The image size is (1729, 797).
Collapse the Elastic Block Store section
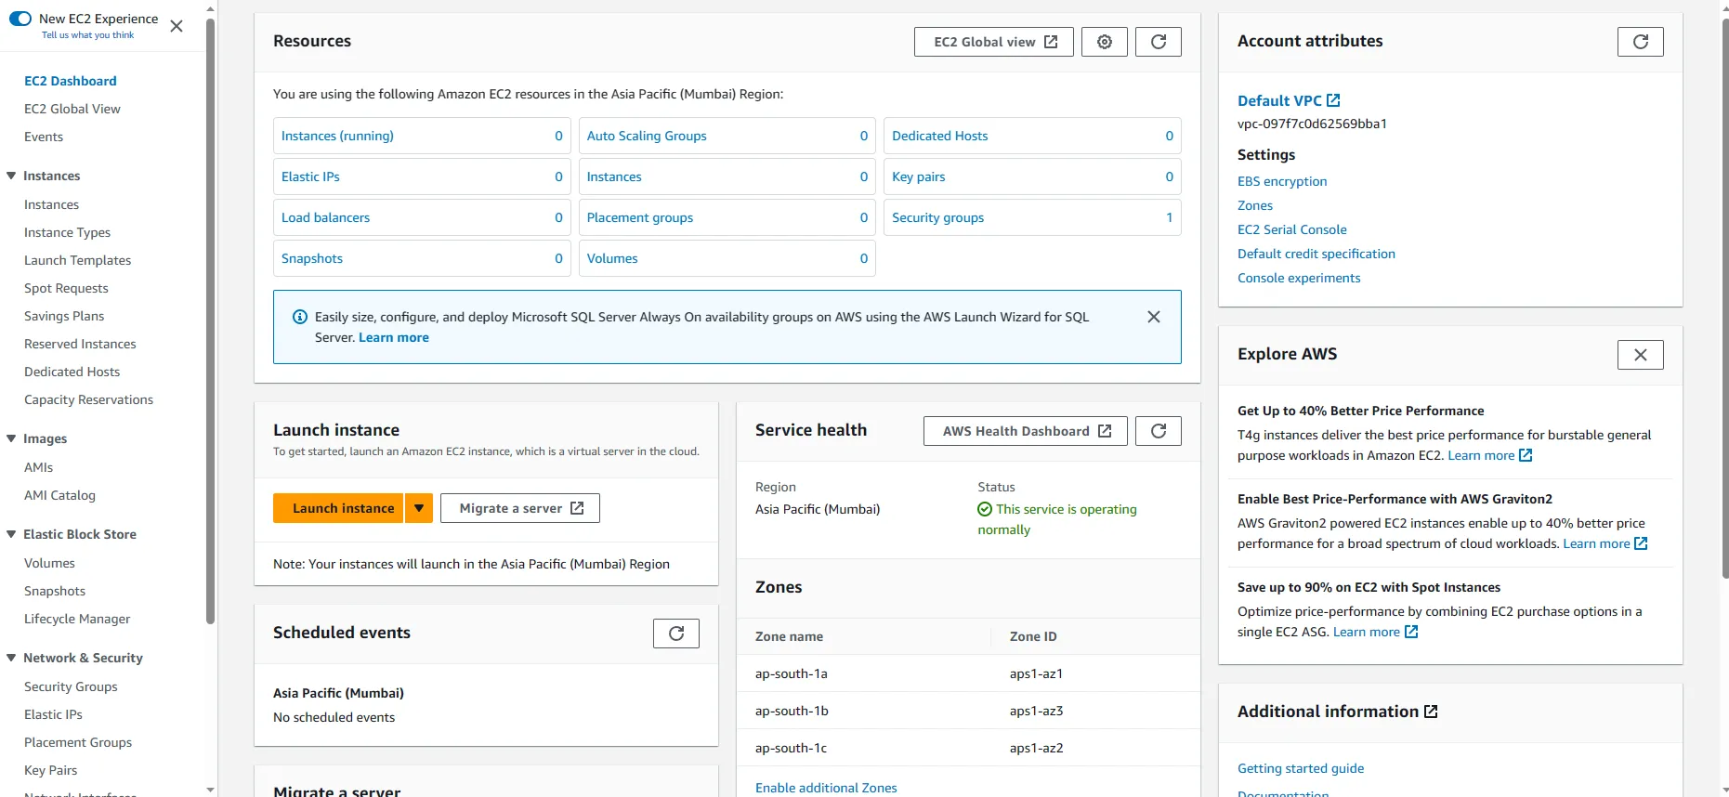11,534
